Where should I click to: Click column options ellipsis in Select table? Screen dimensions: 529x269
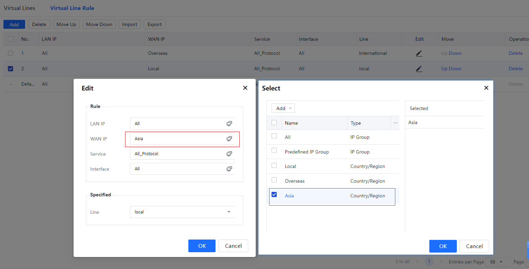coord(395,123)
